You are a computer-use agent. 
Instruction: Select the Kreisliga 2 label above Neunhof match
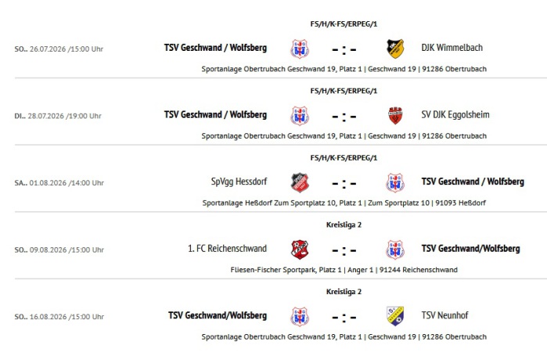click(344, 292)
